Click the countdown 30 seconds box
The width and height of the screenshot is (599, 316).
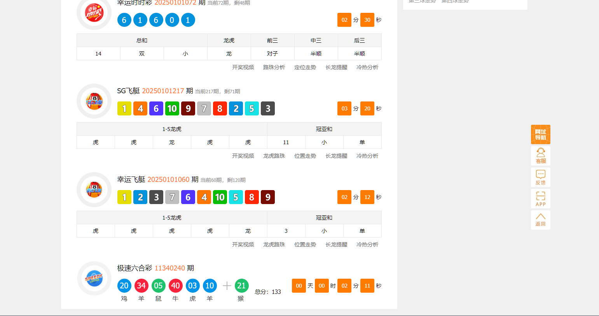click(367, 19)
